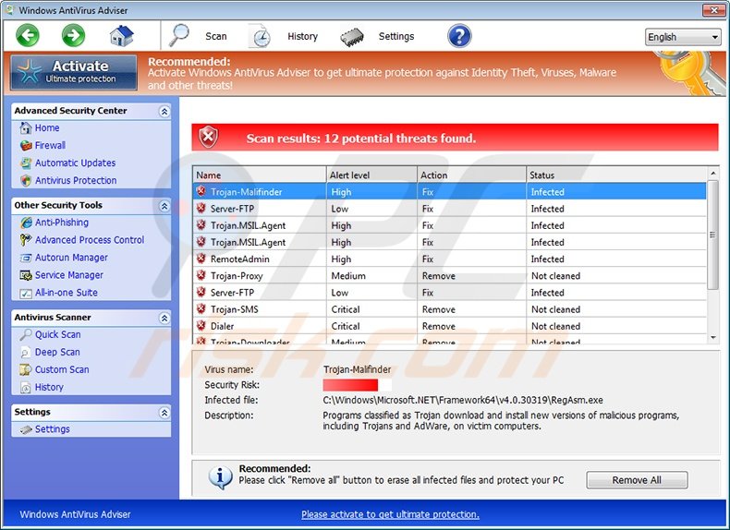Open Service Manager link text
This screenshot has width=730, height=530.
tap(69, 275)
